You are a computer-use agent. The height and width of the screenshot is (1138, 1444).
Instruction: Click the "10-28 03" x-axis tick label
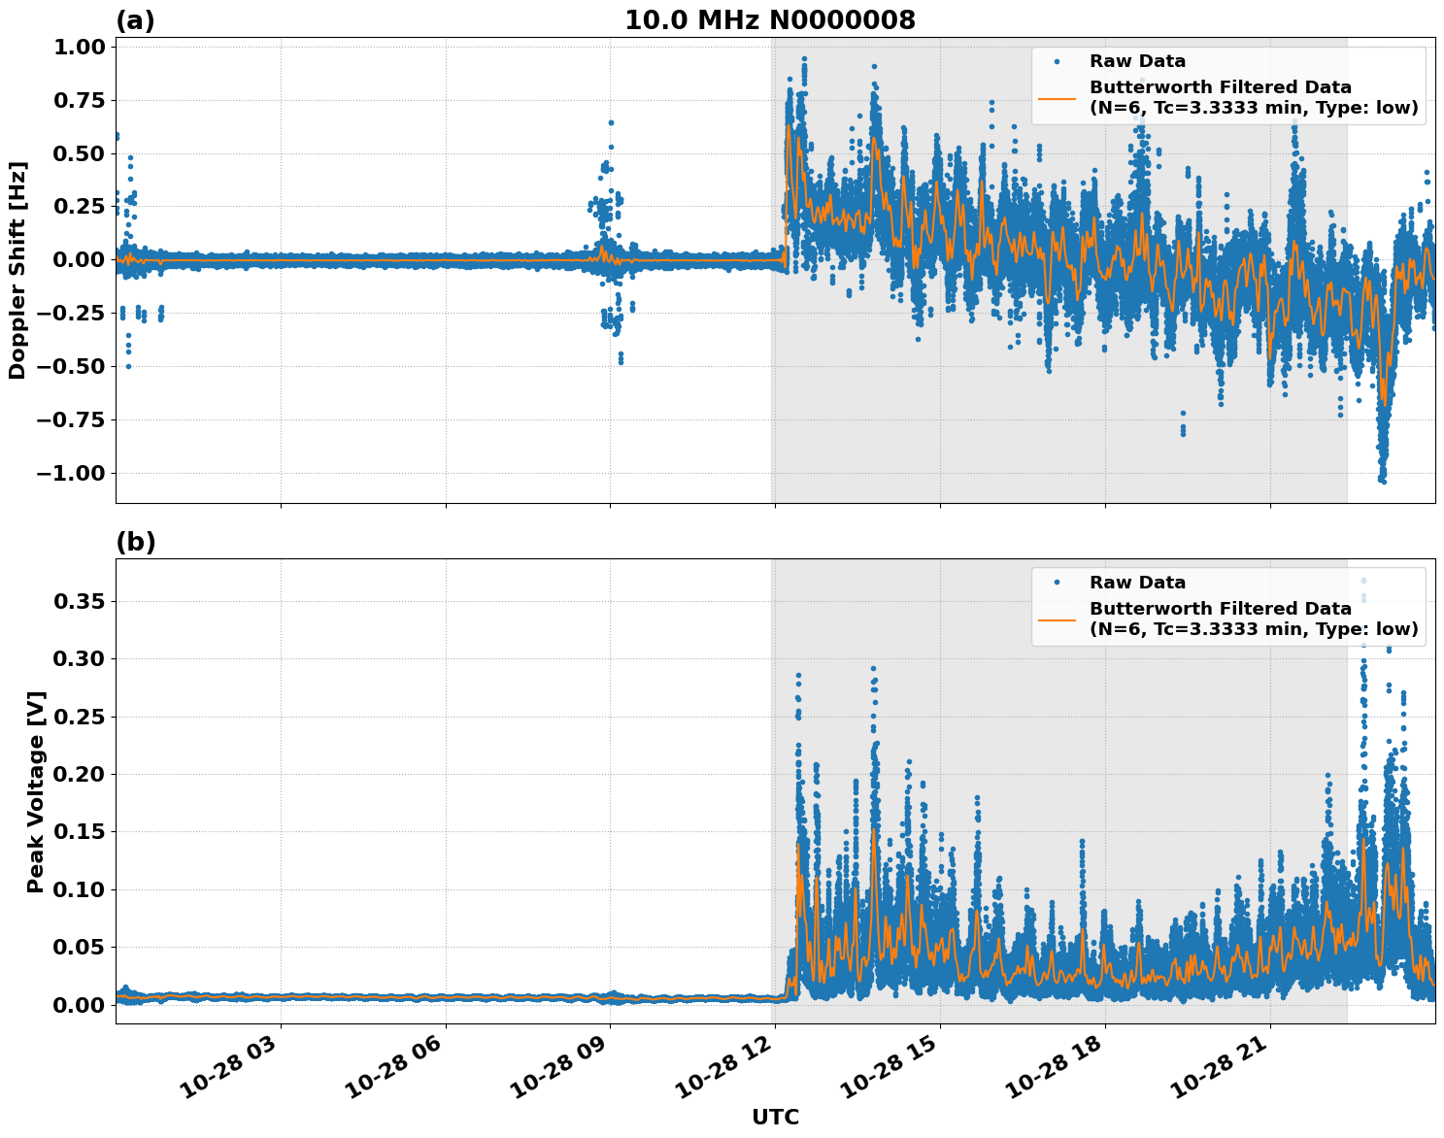click(229, 1071)
